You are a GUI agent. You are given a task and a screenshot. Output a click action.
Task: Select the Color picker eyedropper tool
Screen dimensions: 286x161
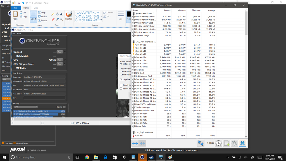(x=57, y=19)
